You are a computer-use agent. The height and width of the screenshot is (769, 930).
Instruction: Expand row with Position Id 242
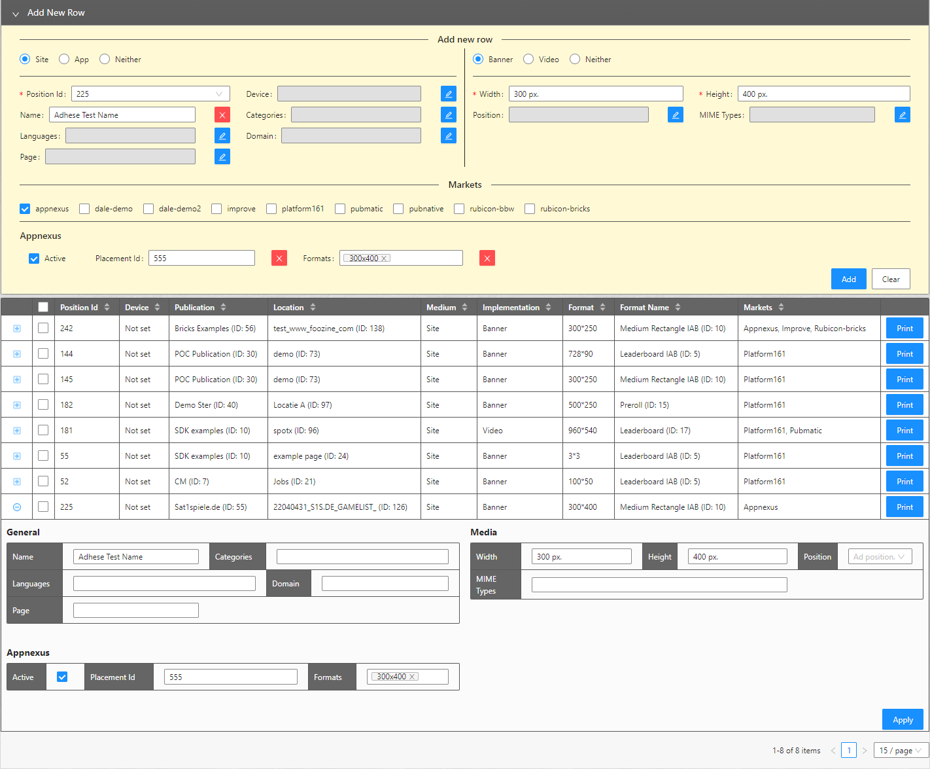pos(17,329)
